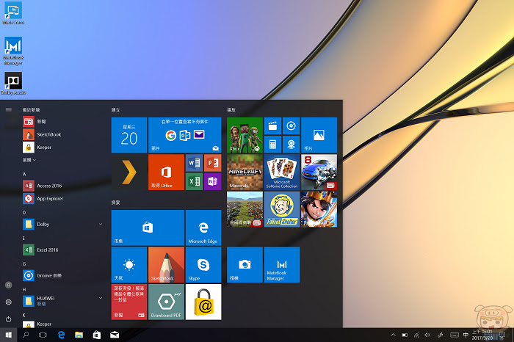Jump to letter D in app list
This screenshot has width=514, height=342.
coord(24,213)
